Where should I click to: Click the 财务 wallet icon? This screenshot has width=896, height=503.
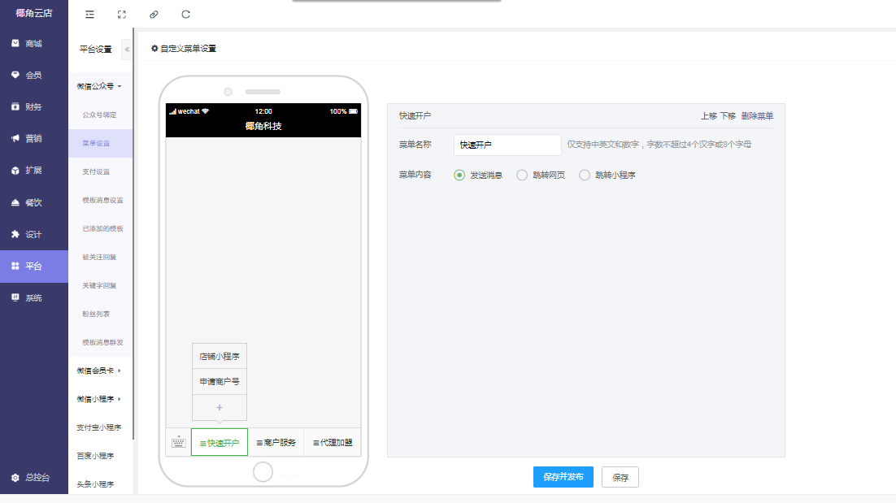15,106
